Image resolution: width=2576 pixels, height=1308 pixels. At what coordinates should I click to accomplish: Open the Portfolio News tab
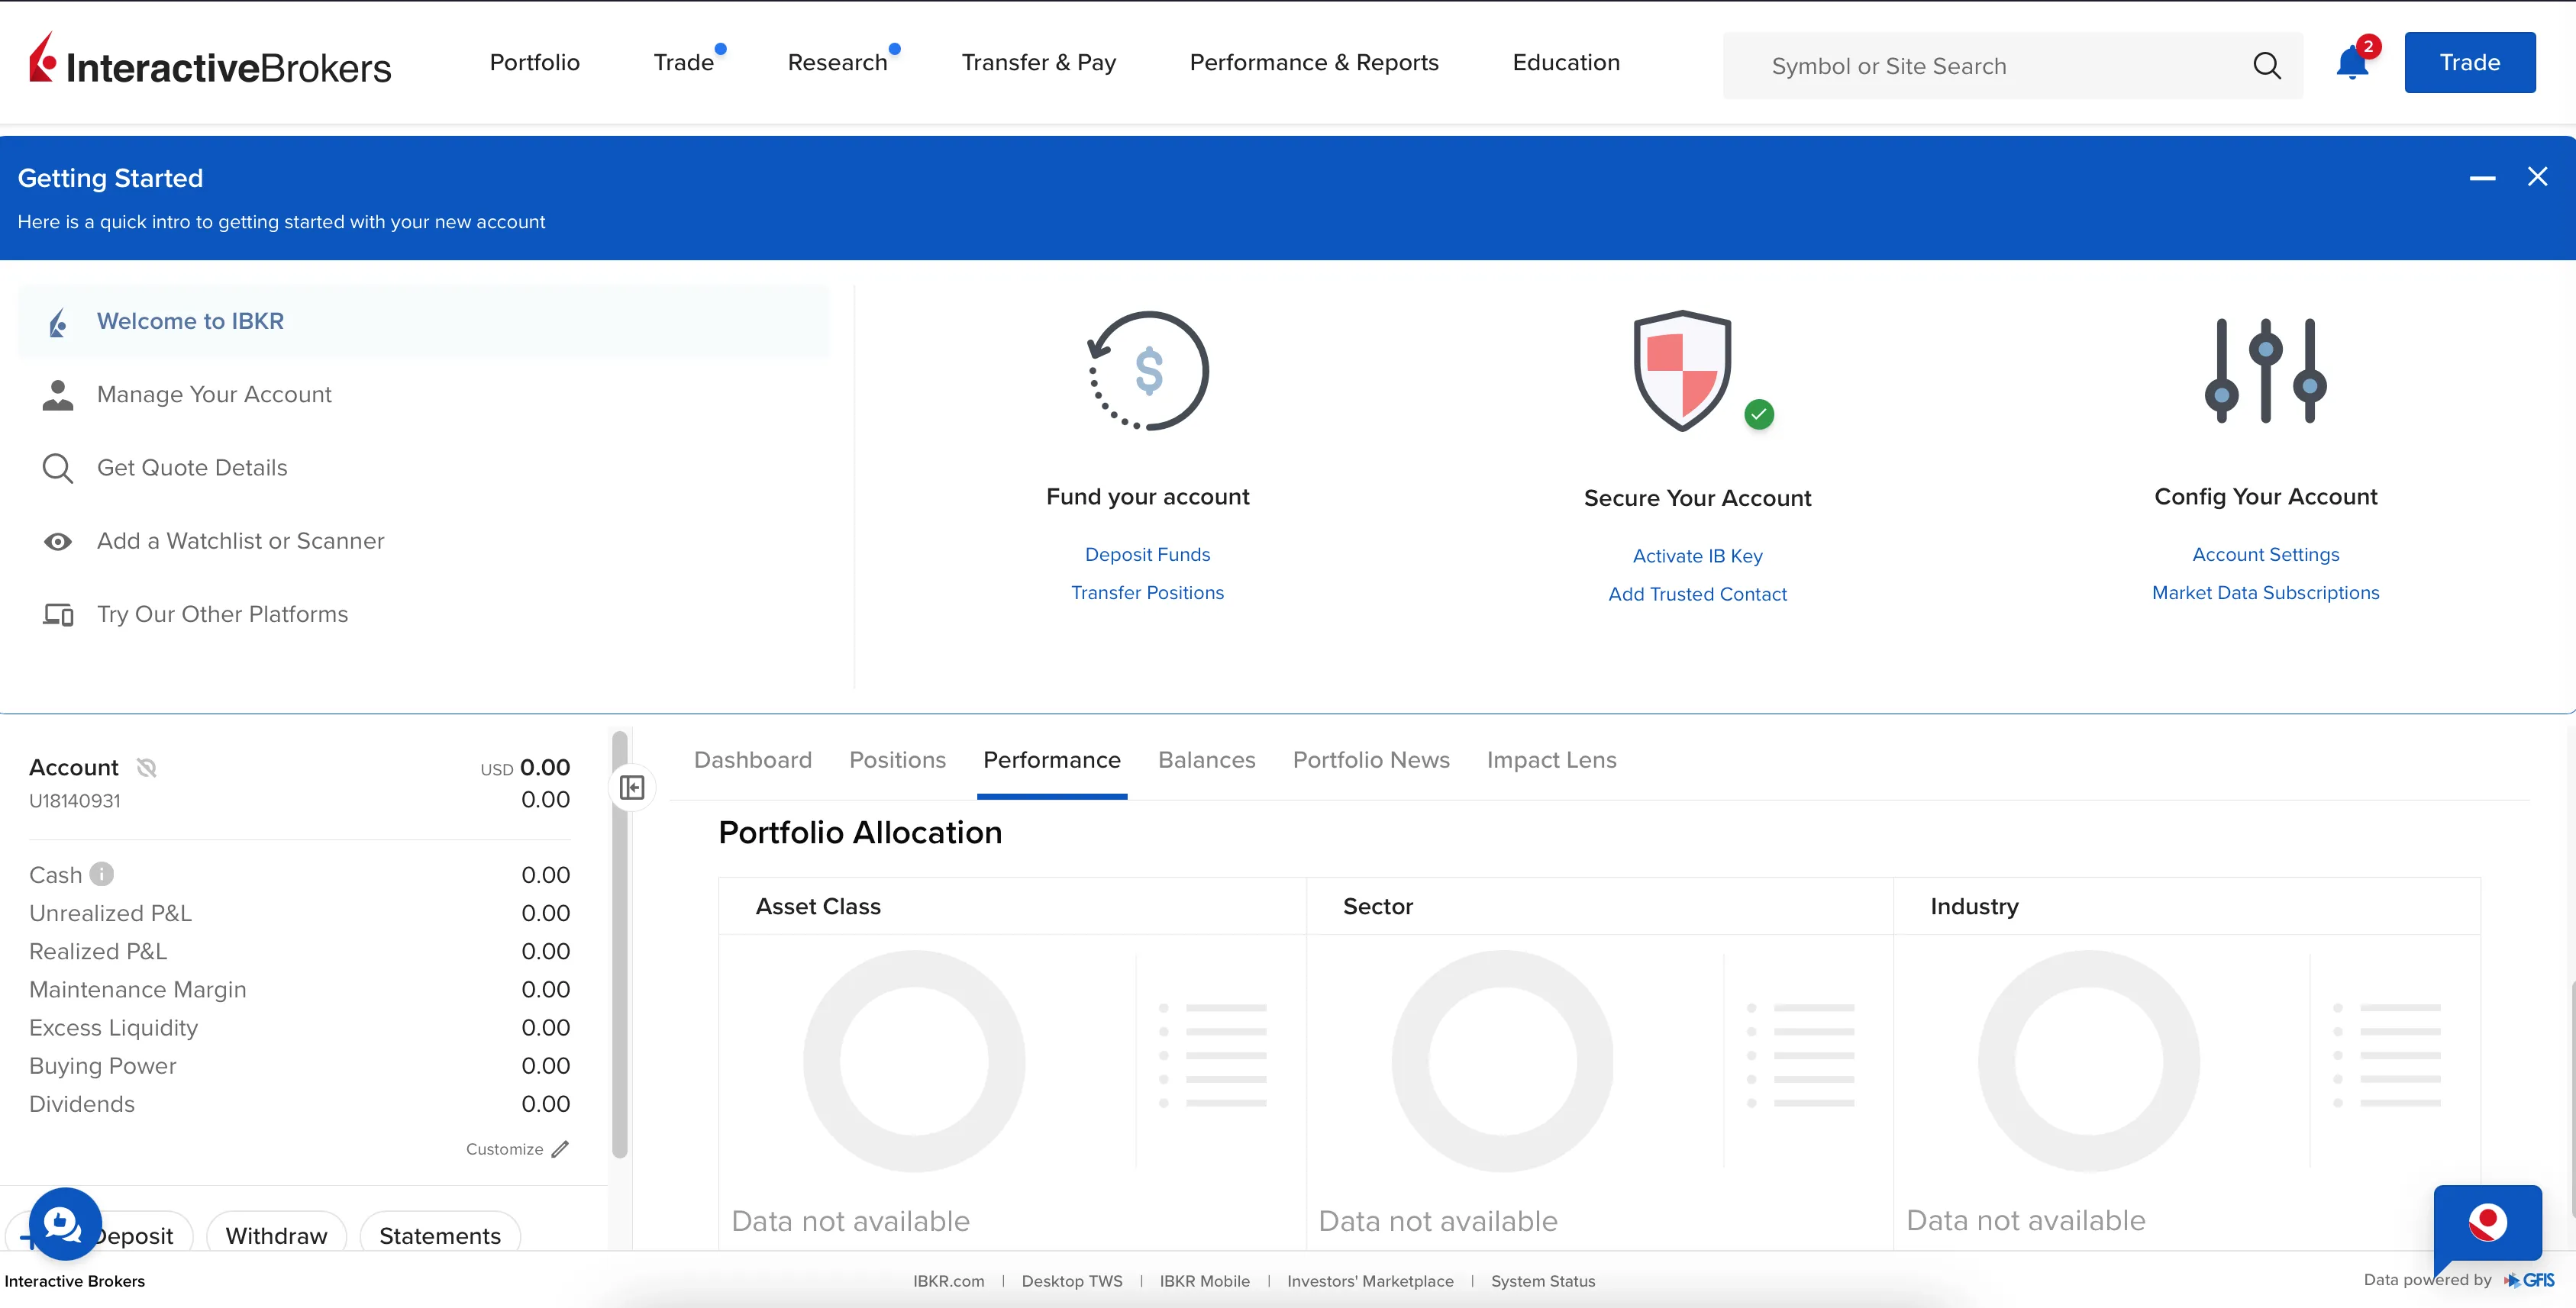coord(1371,760)
